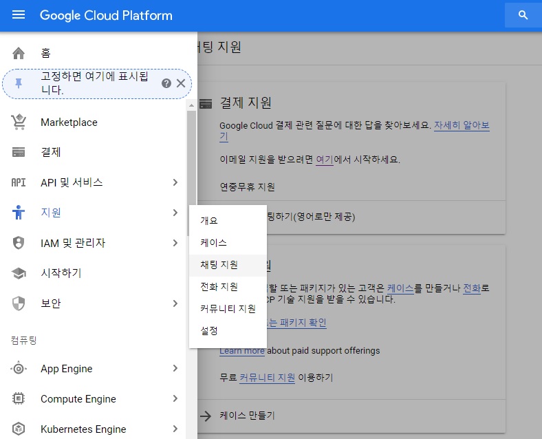Expand the 보안 submenu chevron
This screenshot has width=542, height=439.
coord(175,303)
